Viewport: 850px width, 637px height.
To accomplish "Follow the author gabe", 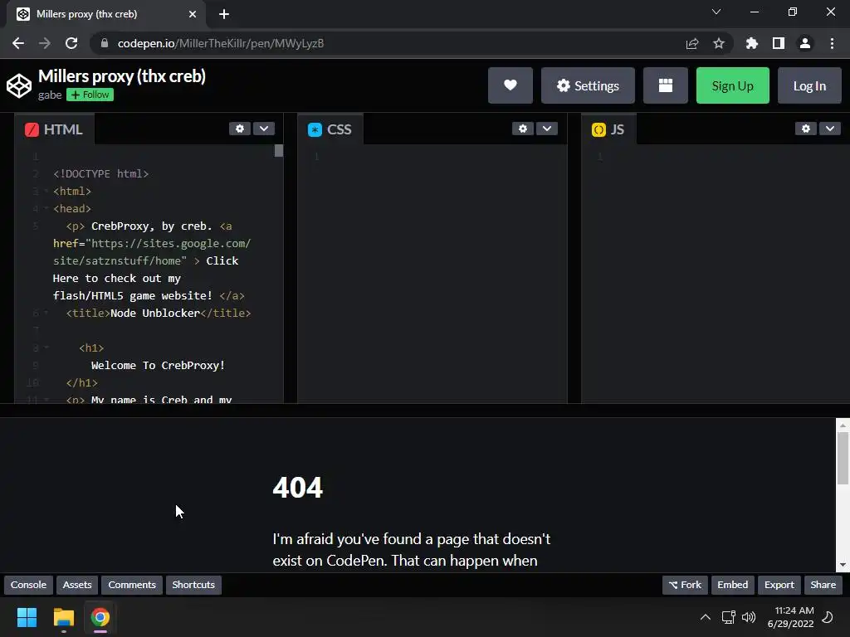I will [x=90, y=95].
